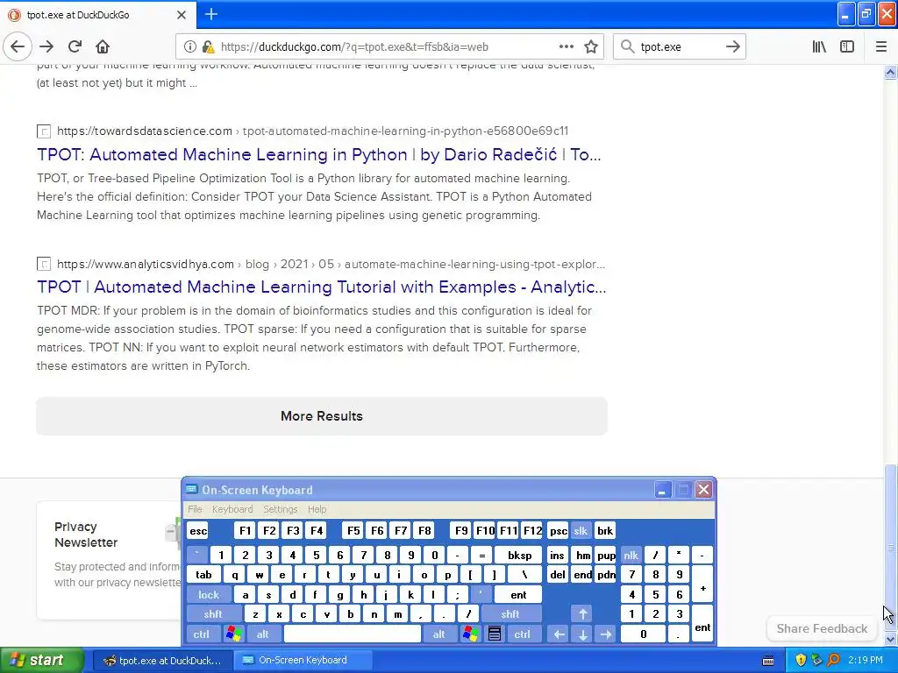This screenshot has height=673, width=898.
Task: Click the right Windows key on keyboard
Action: pyautogui.click(x=471, y=634)
